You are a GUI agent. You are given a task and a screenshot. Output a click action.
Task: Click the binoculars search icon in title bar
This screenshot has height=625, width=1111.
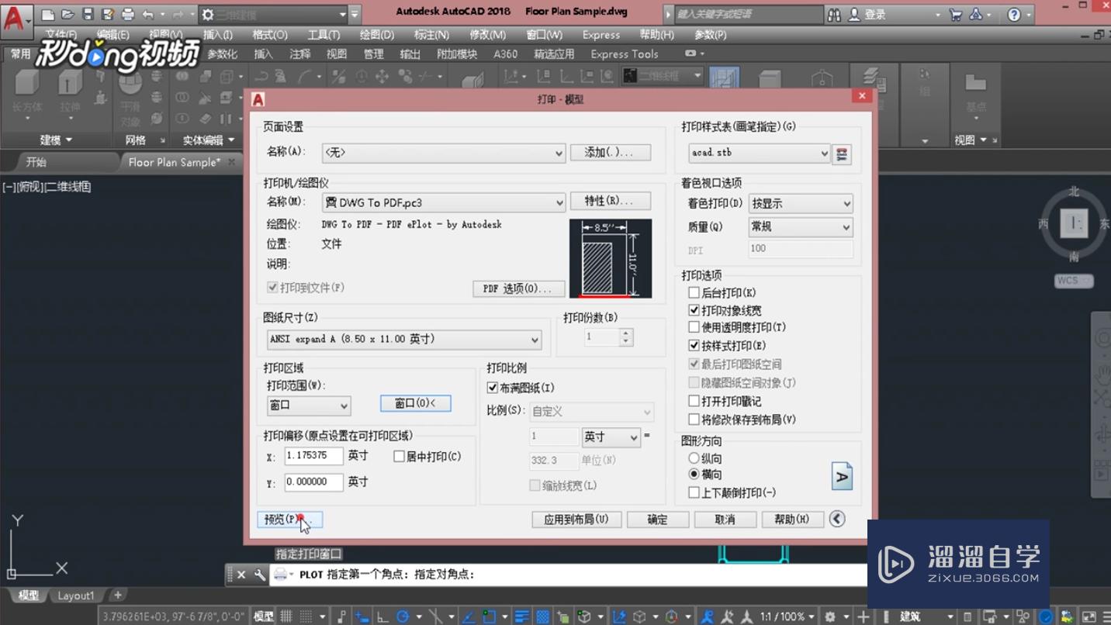[x=834, y=15]
